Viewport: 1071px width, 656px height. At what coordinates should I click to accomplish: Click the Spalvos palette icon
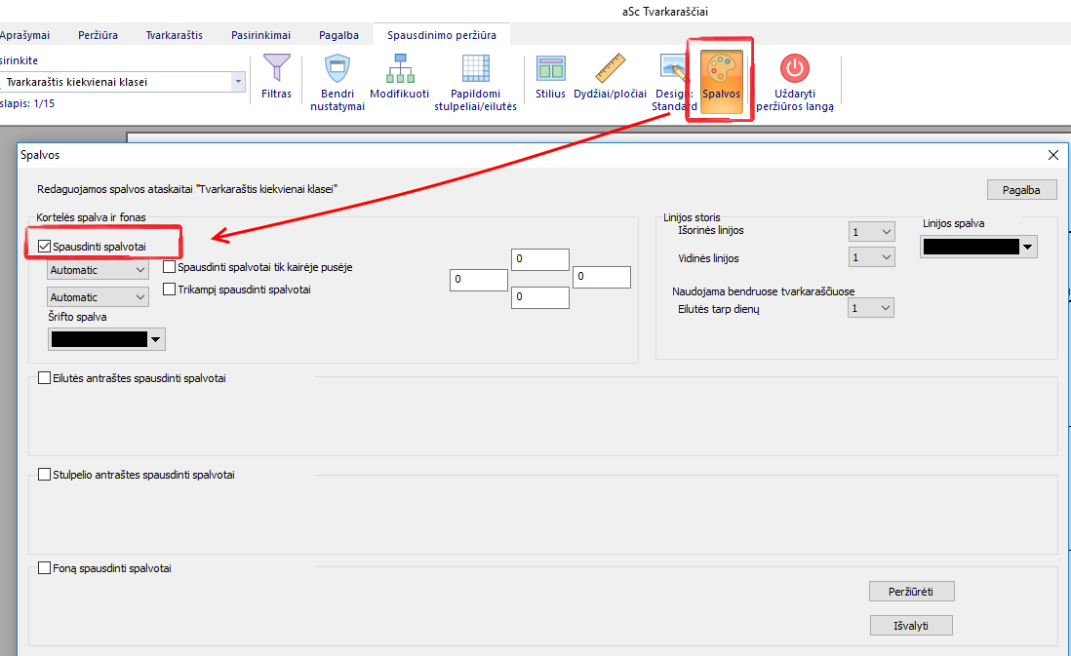click(721, 71)
